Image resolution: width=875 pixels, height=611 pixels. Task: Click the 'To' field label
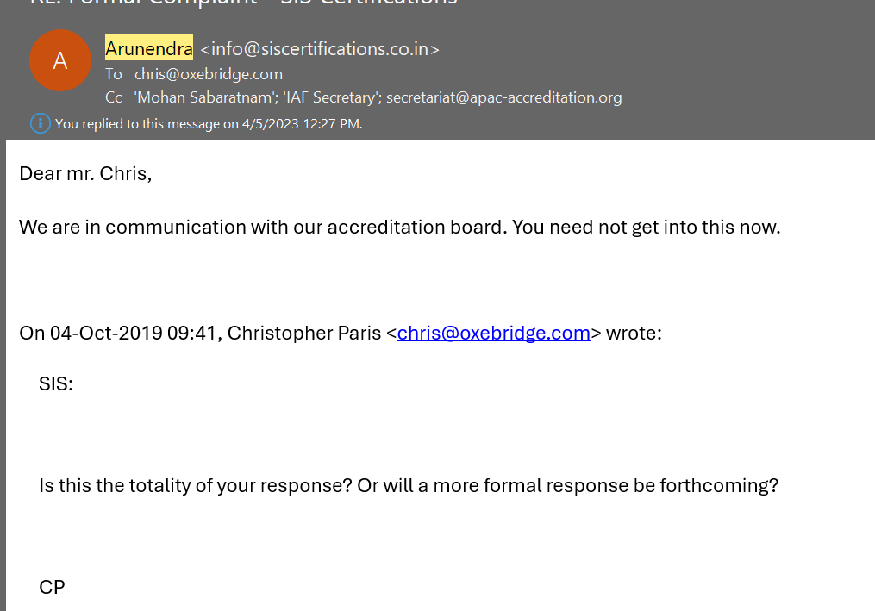point(114,74)
